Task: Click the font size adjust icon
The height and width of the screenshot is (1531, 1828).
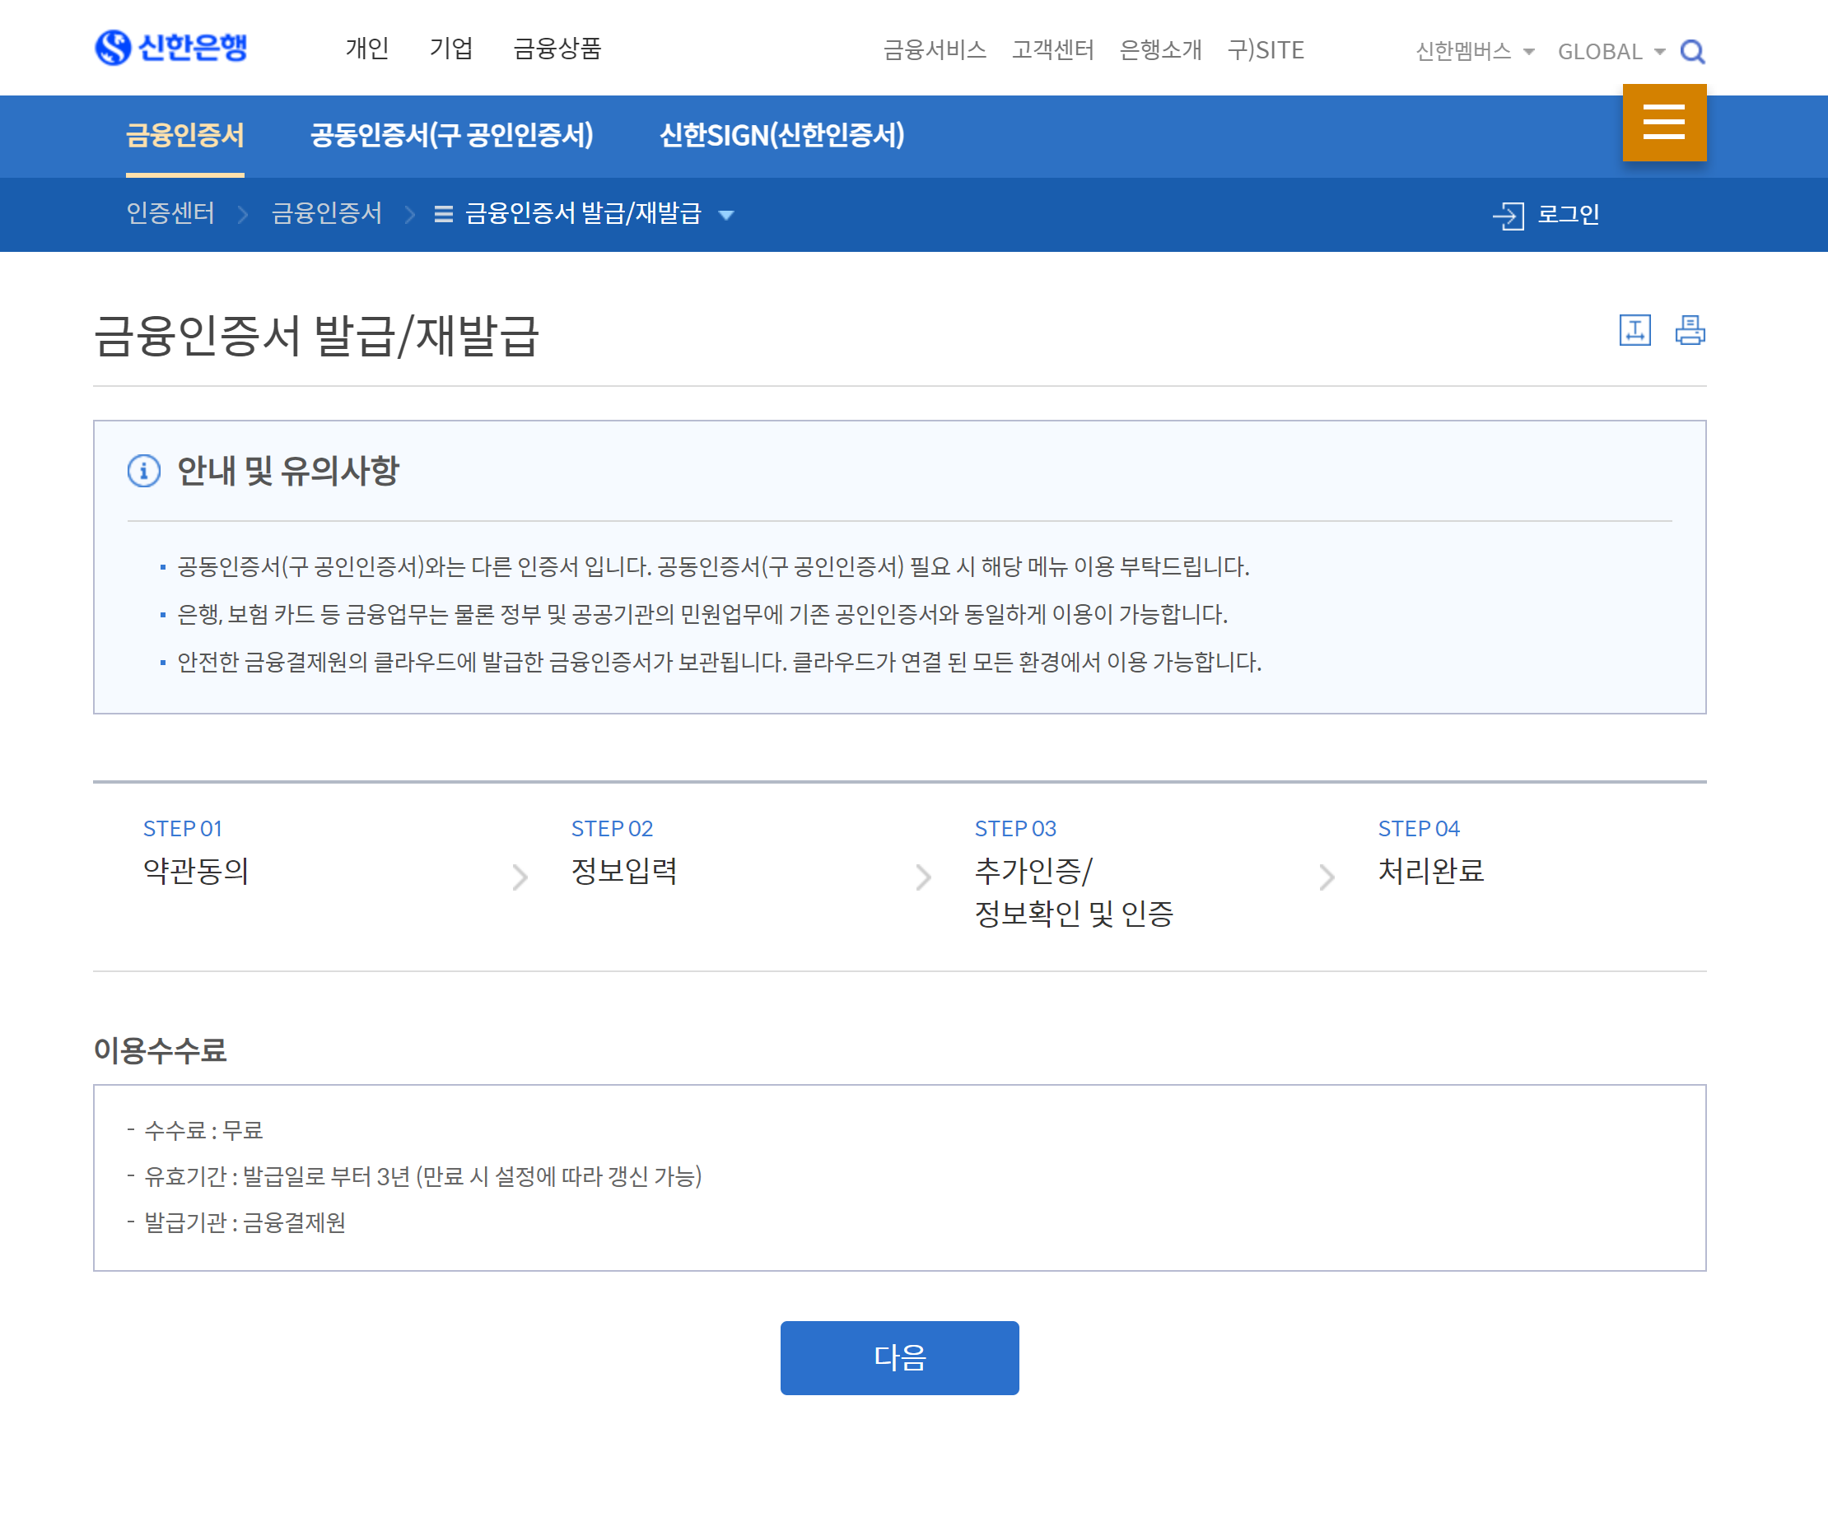Action: [x=1634, y=331]
